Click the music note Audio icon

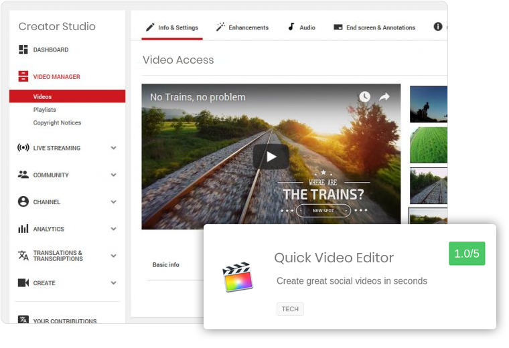(x=291, y=27)
